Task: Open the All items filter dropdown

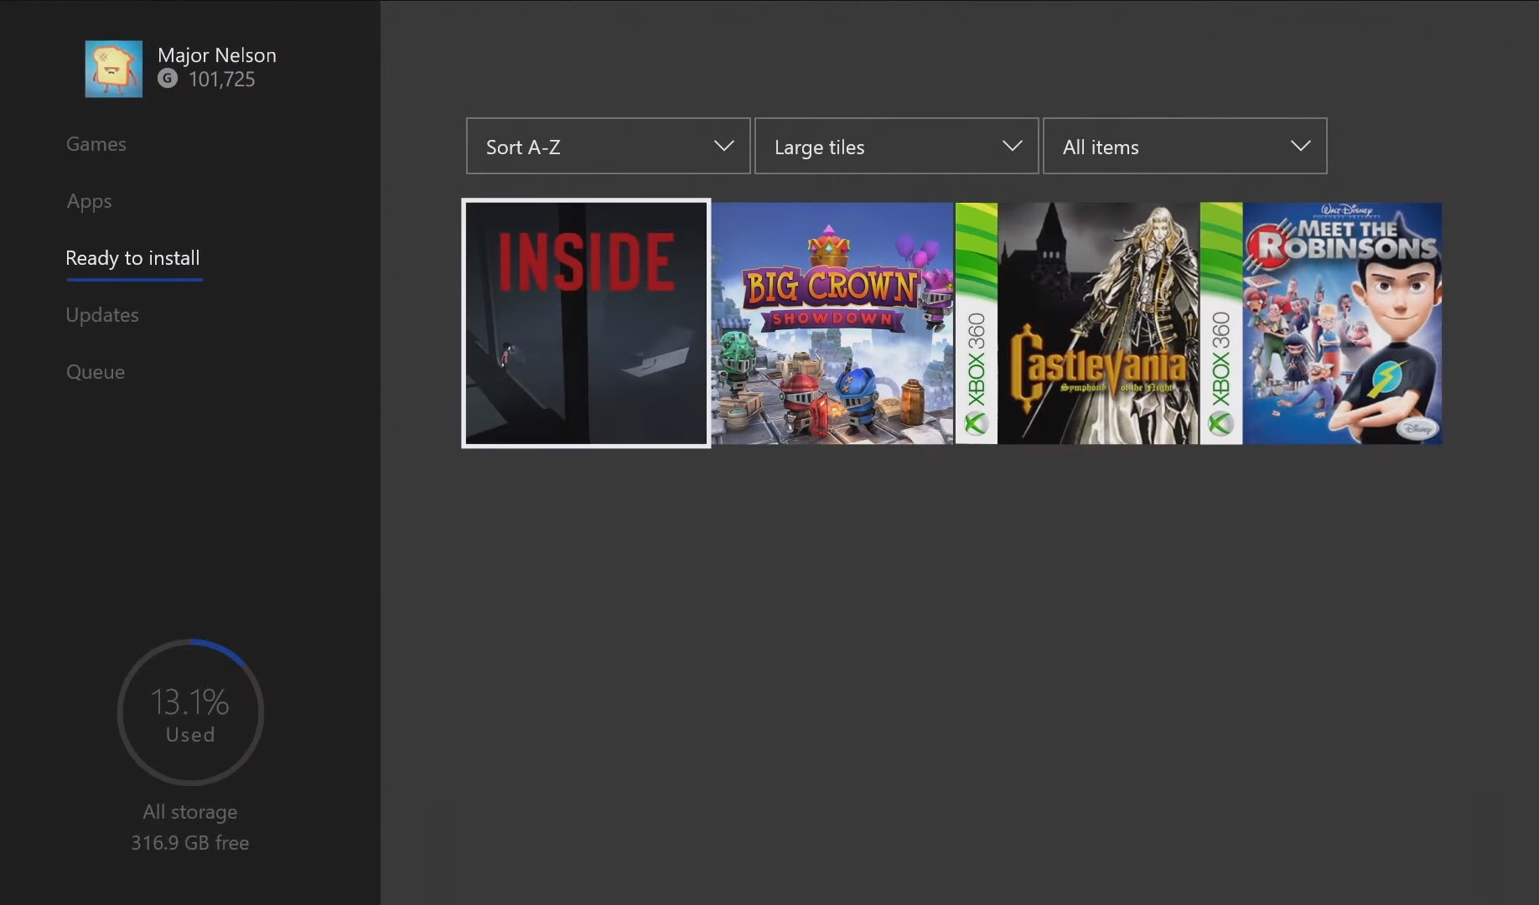Action: (x=1185, y=147)
